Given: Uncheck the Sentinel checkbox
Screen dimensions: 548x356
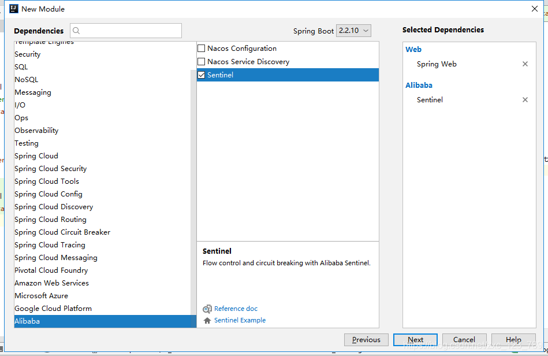Looking at the screenshot, I should point(202,75).
